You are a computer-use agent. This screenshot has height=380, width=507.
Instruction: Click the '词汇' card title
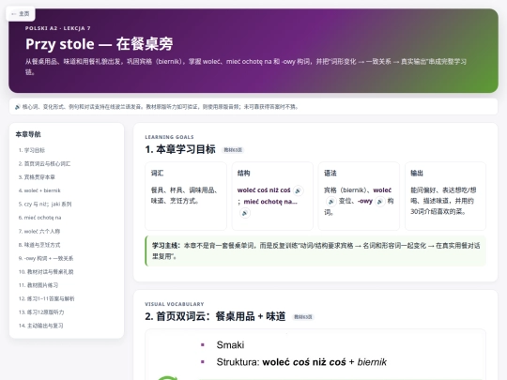coord(157,174)
